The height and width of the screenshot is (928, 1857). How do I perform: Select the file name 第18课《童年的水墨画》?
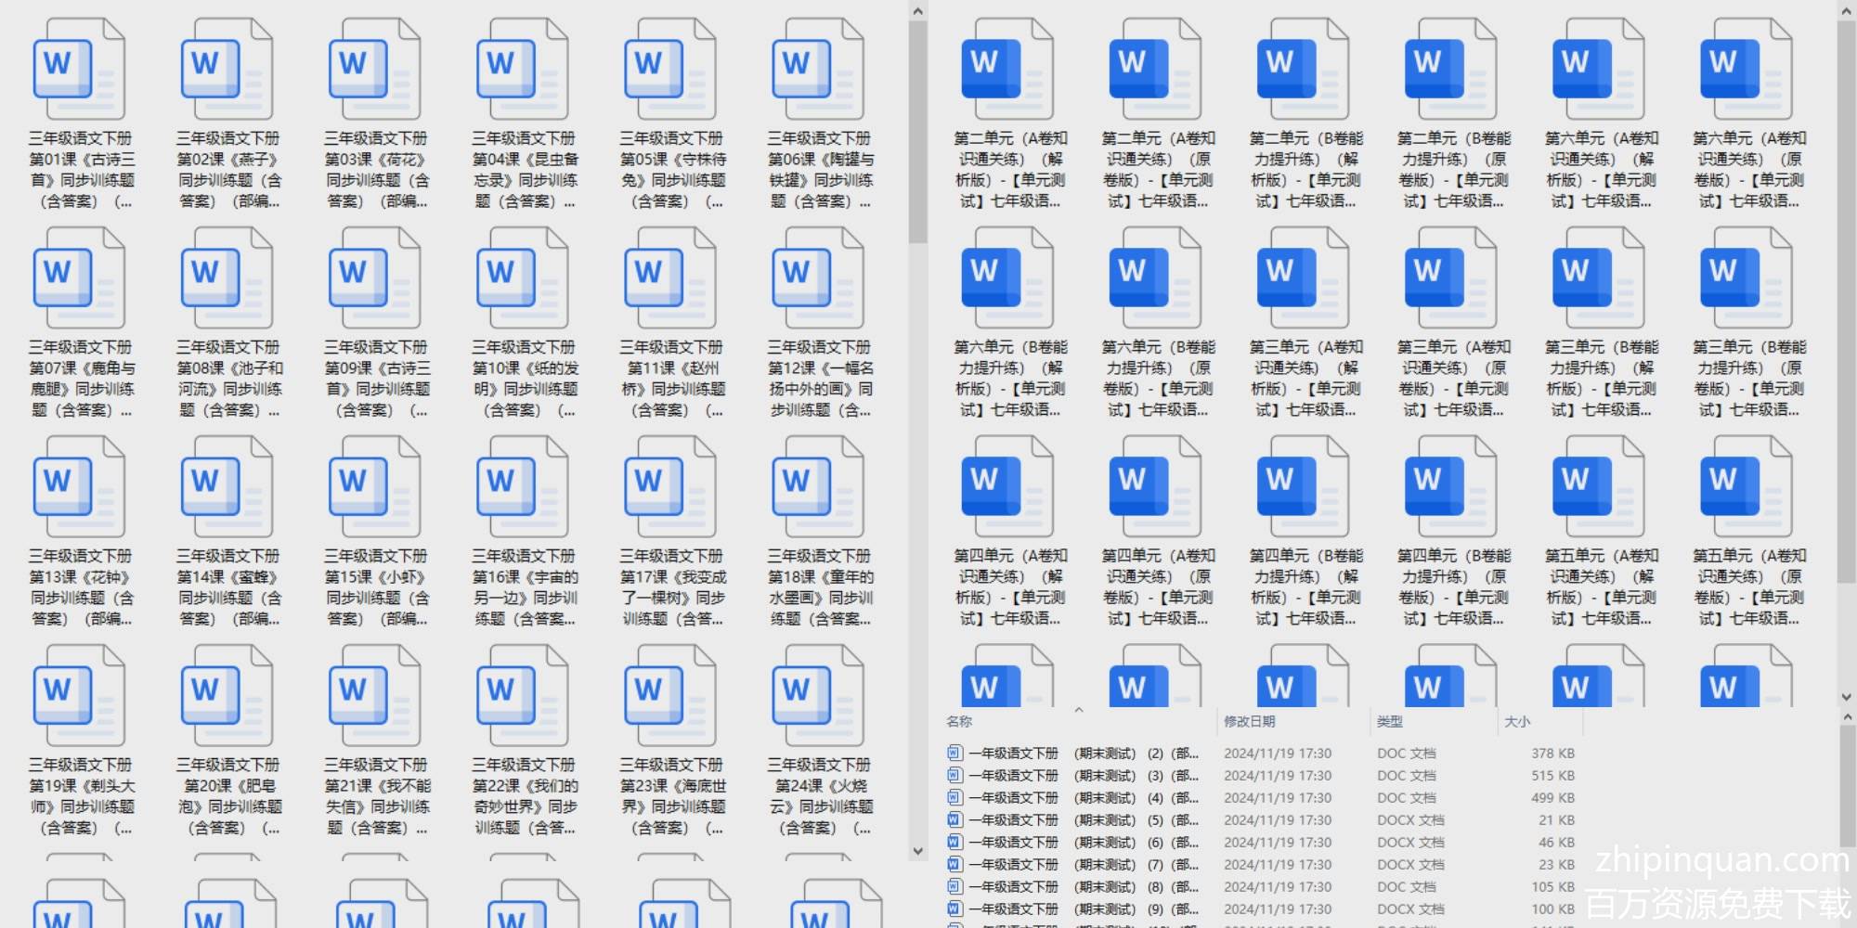point(820,587)
